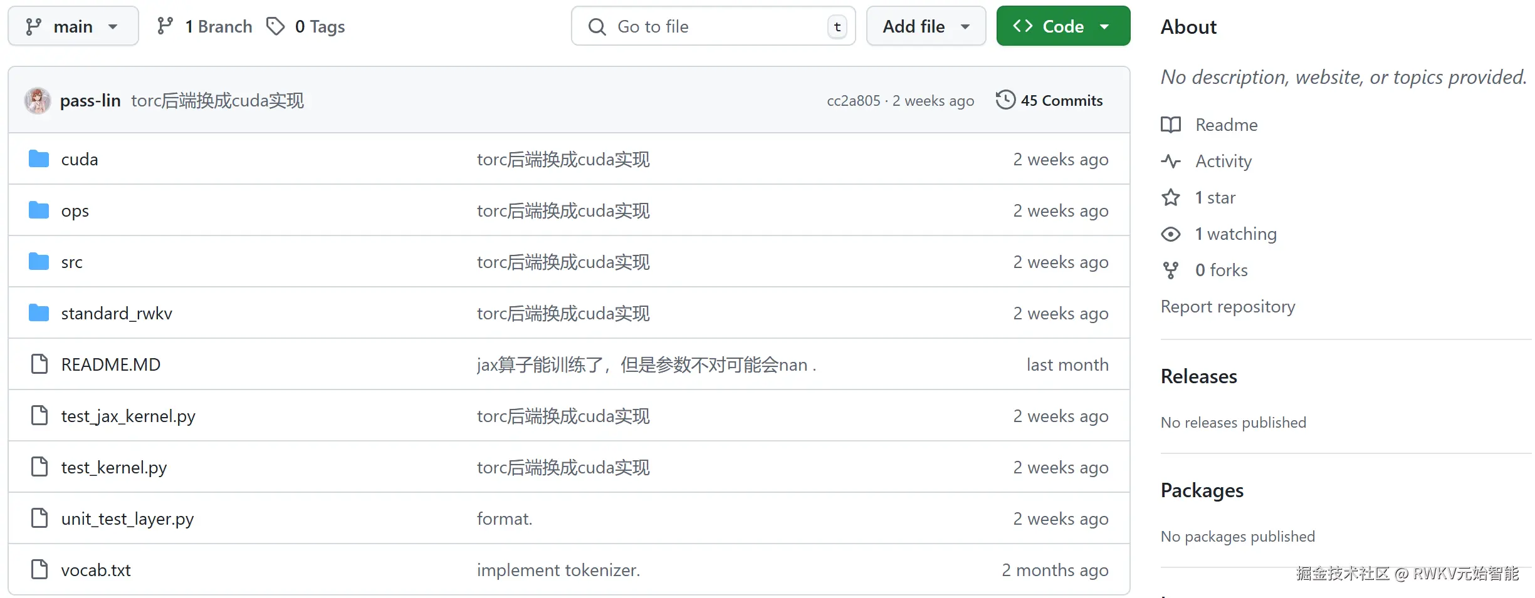Open the cc2a805 commit hash

tap(853, 101)
